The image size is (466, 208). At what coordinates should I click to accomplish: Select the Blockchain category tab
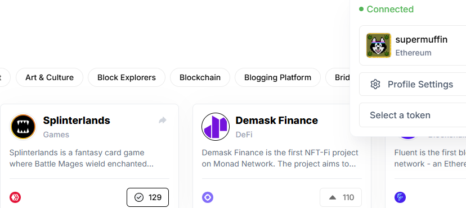pos(200,77)
